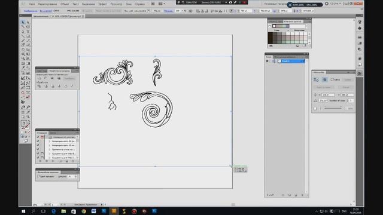383x215 pixels.
Task: Toggle the lock column of Слой 1
Action: point(270,61)
